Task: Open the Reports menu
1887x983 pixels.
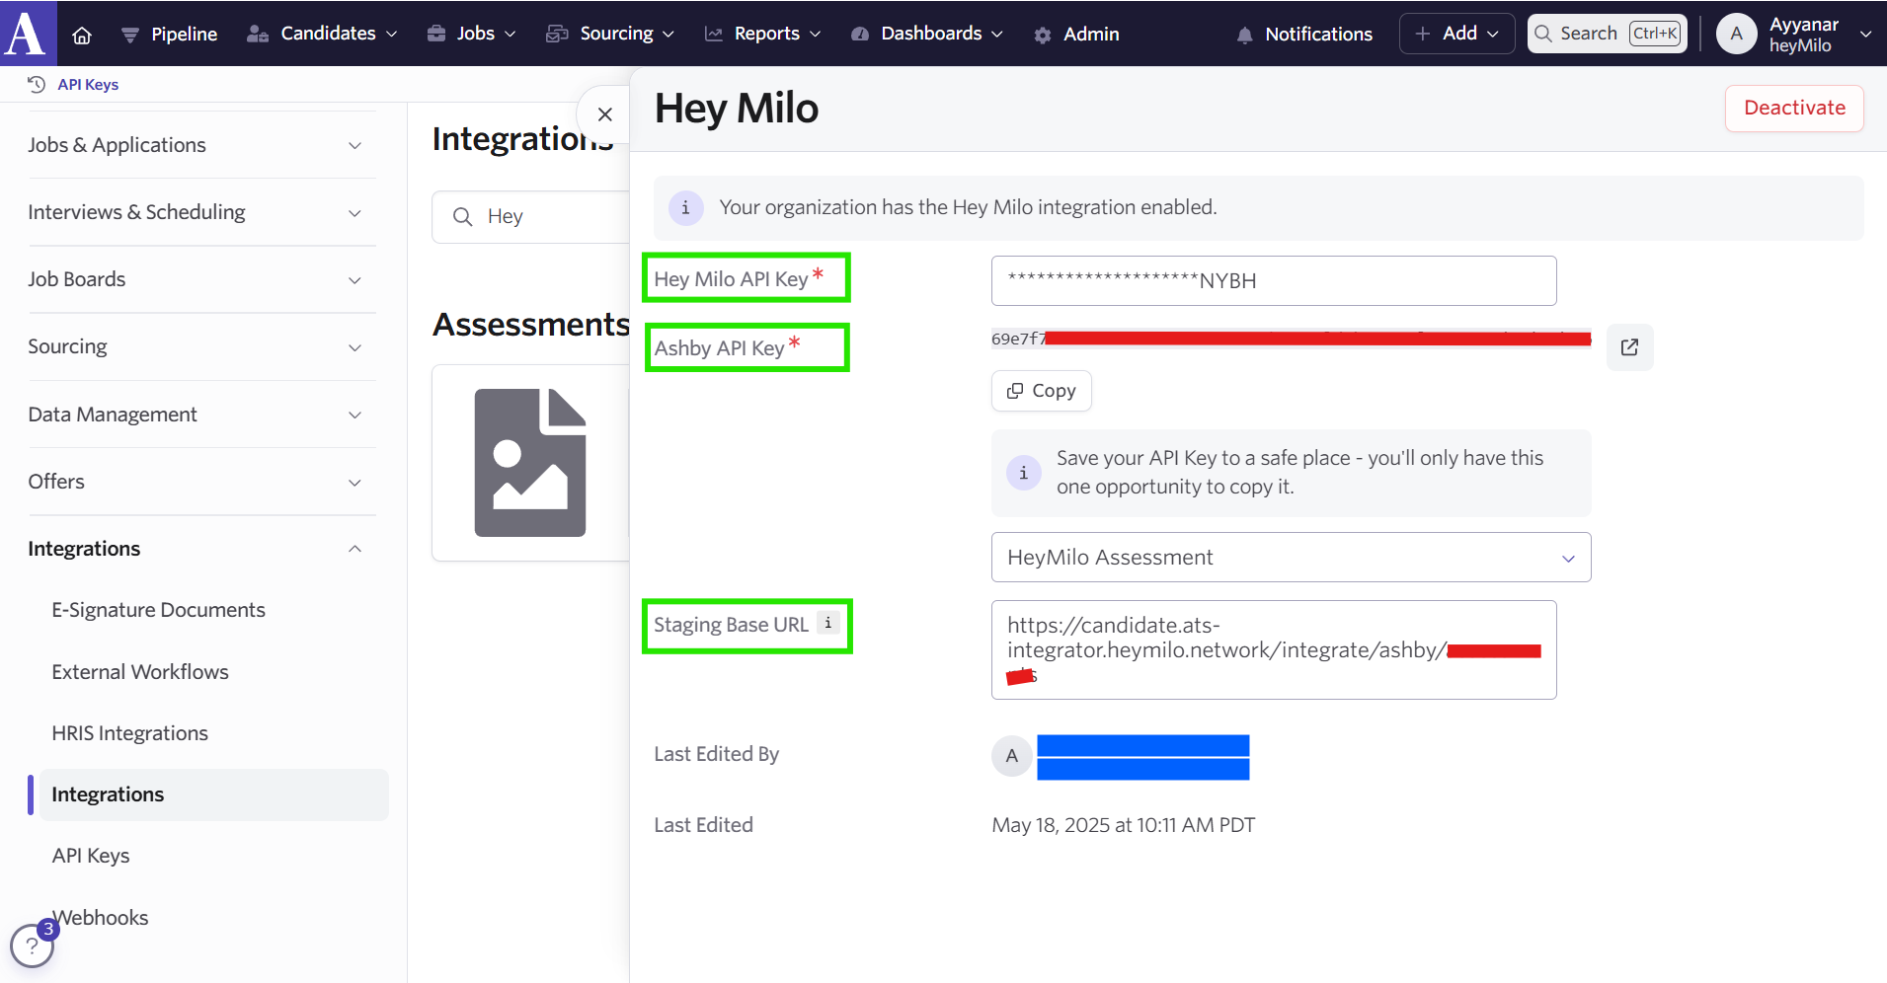Action: point(762,35)
